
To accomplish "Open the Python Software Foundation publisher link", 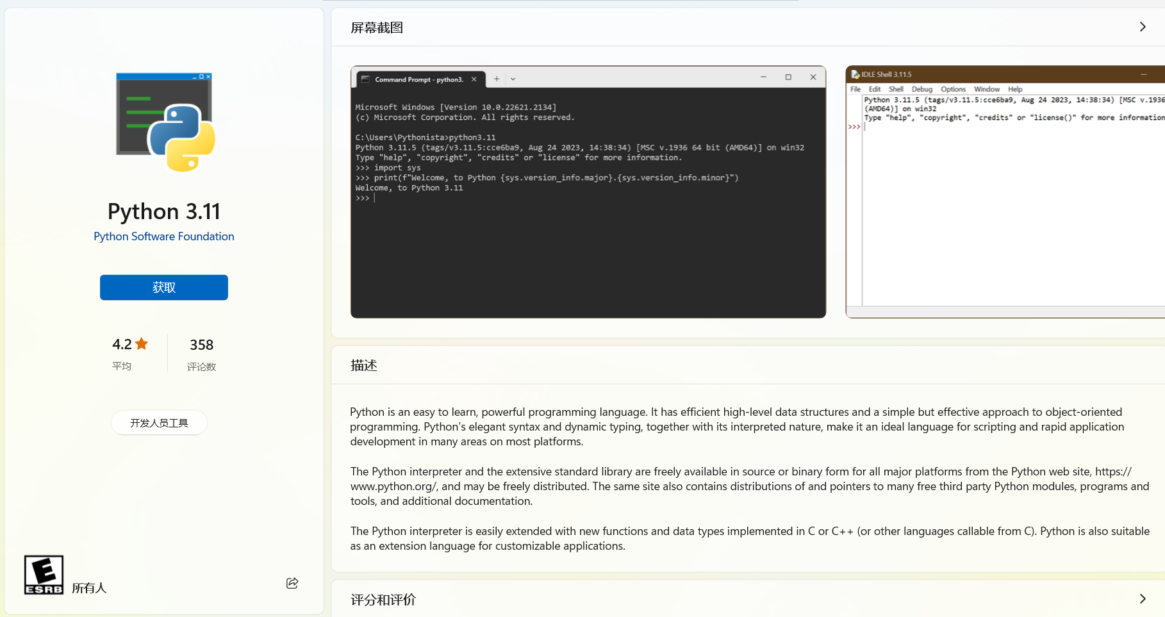I will 164,236.
